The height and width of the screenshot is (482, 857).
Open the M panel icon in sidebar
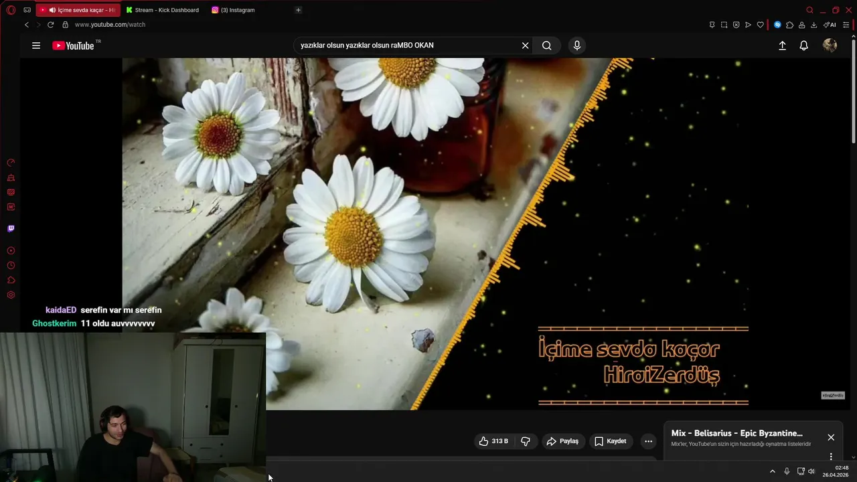[x=11, y=207]
